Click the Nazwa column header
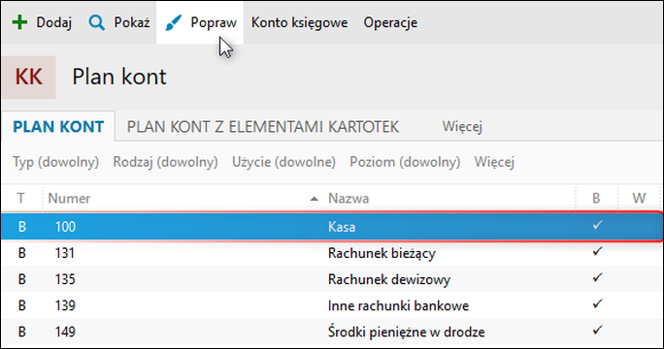This screenshot has width=664, height=349. pyautogui.click(x=349, y=199)
